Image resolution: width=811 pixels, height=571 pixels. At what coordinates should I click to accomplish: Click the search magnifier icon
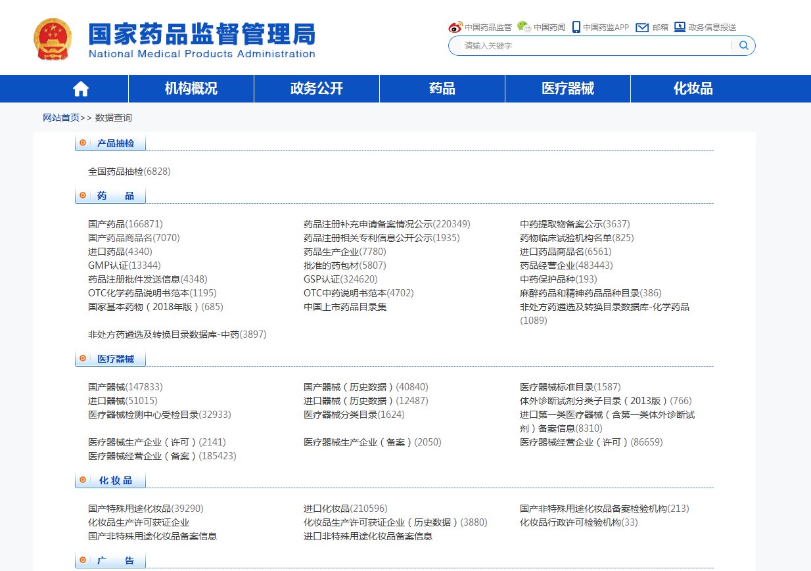coord(743,46)
